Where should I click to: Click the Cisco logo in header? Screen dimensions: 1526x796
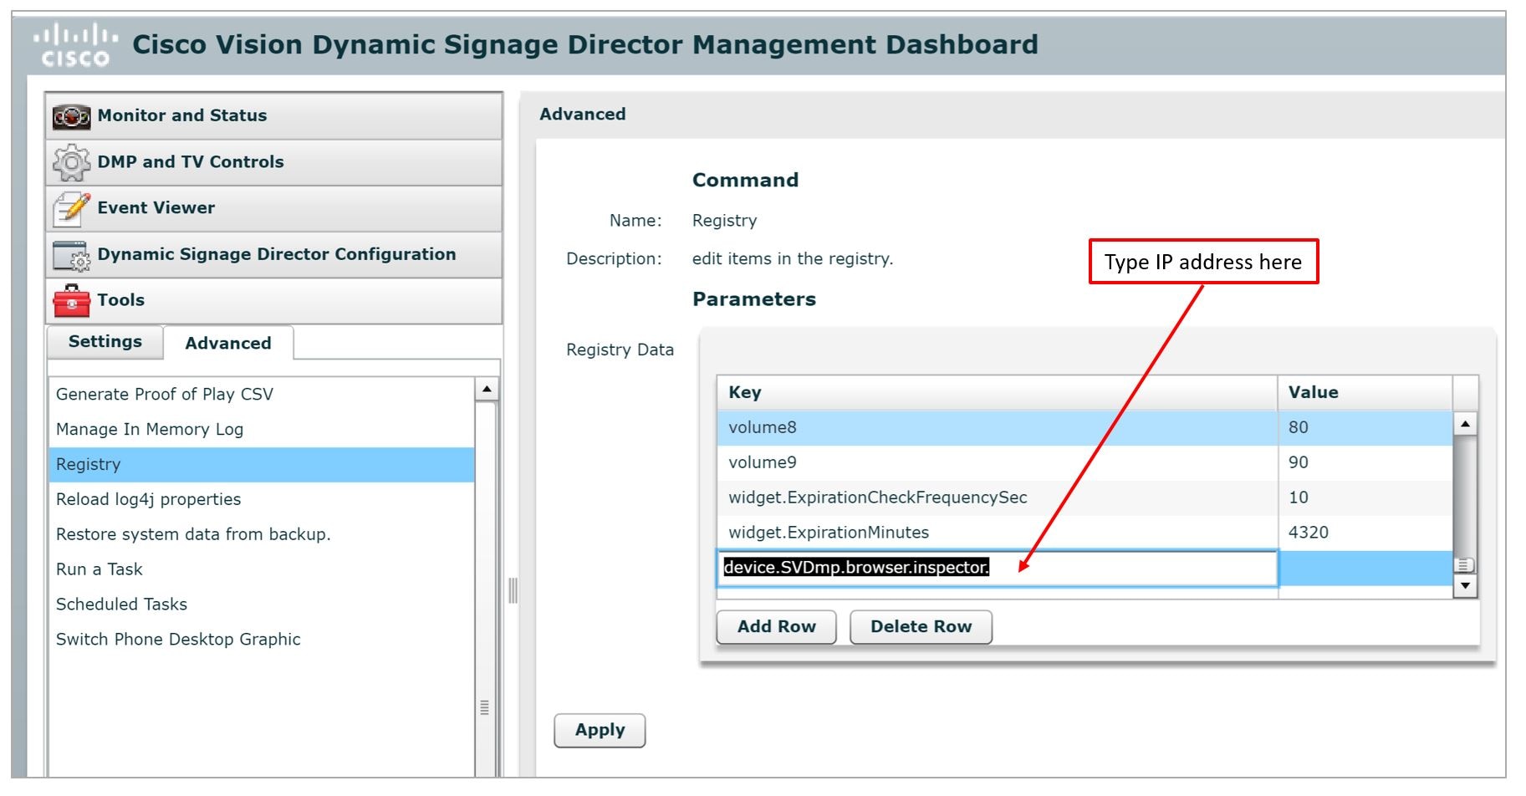75,44
